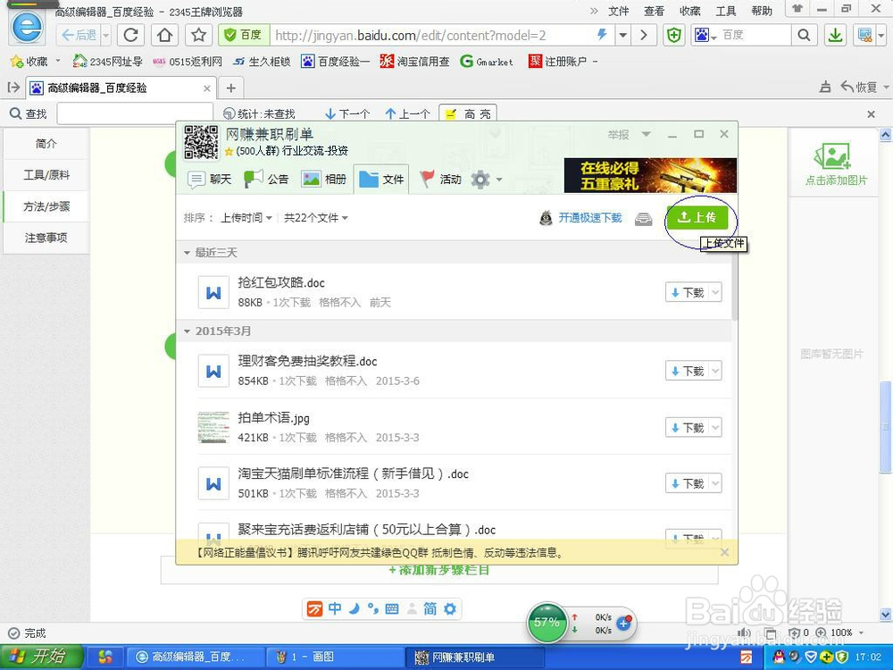Collapse the 最近三天 group
893x670 pixels.
click(x=187, y=253)
